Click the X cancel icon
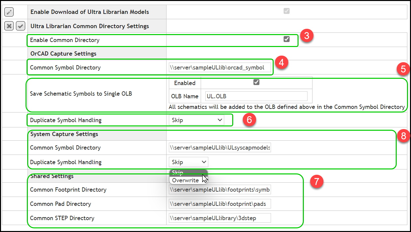 9,26
